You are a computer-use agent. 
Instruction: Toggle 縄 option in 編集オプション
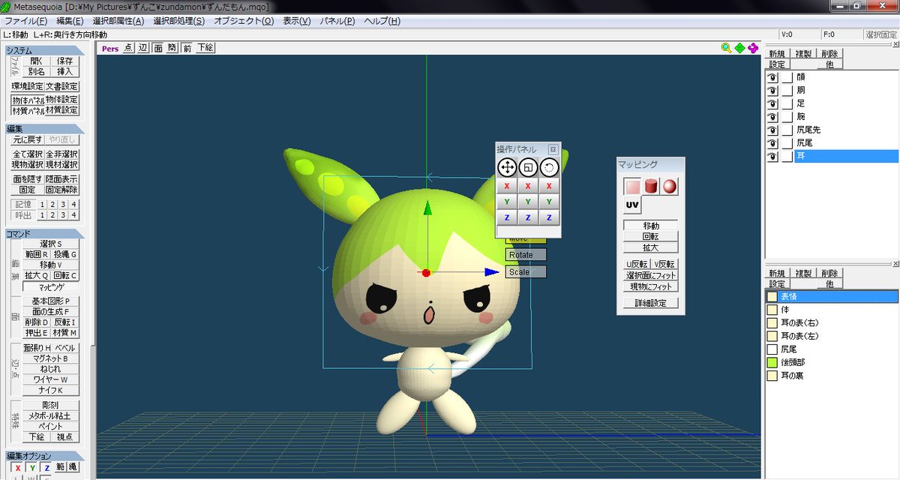(73, 468)
